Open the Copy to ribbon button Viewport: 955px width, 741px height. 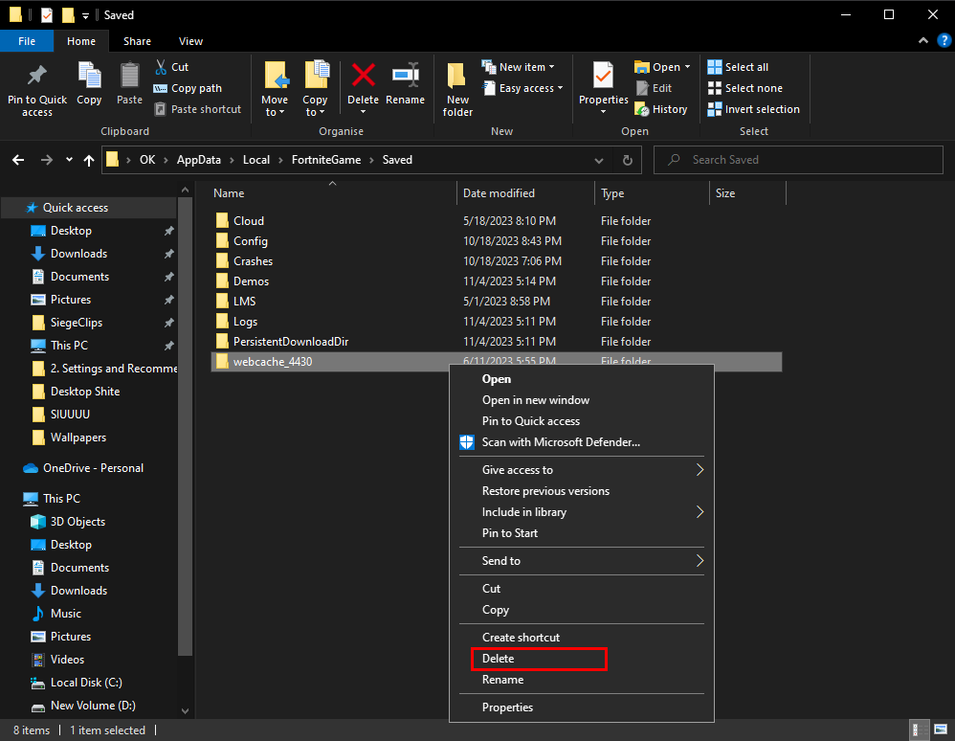(315, 89)
